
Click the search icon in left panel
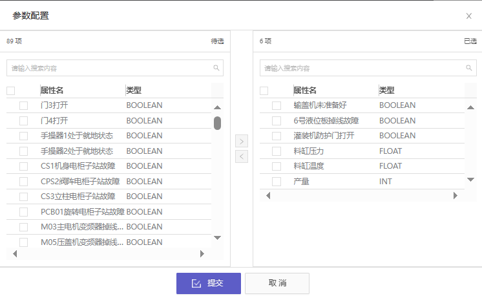click(x=216, y=68)
